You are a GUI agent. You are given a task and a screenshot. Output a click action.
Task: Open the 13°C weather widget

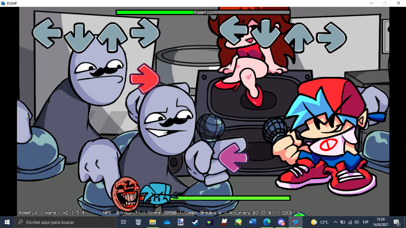pos(320,222)
